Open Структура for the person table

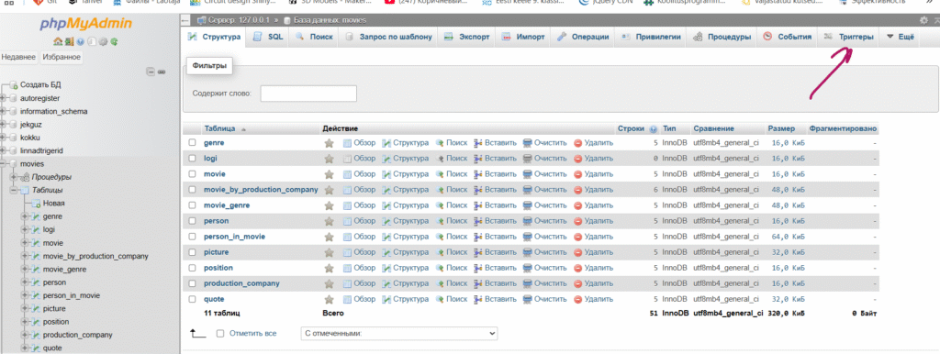[x=405, y=220]
